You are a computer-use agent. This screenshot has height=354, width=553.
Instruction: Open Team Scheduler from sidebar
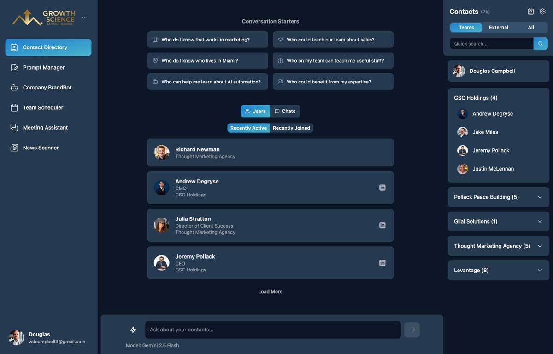[48, 107]
